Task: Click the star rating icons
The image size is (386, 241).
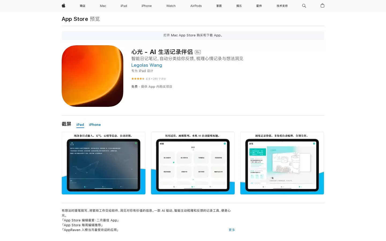Action: tap(138, 79)
